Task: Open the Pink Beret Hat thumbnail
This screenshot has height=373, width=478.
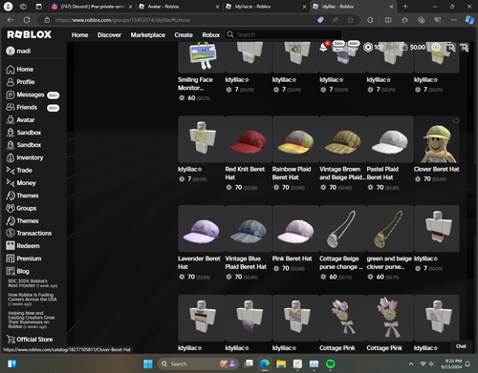Action: click(x=296, y=229)
